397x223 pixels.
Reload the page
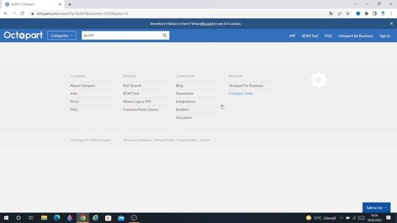22,14
